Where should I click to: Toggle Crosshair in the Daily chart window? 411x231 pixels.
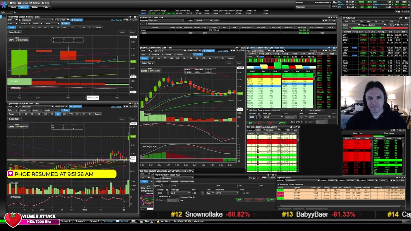pyautogui.click(x=75, y=107)
